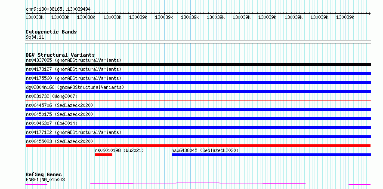383x189 pixels.
Task: Click the RefSeq Genes track title
Action: pyautogui.click(x=43, y=174)
